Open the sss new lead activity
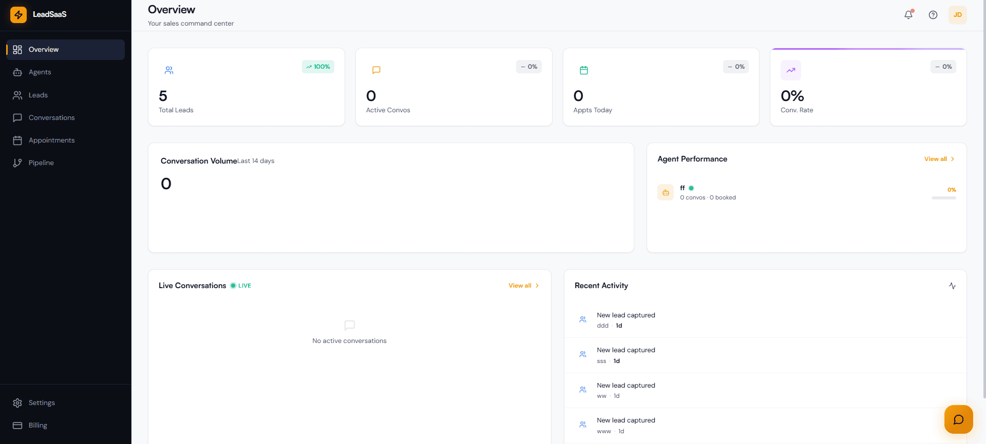 pos(765,355)
